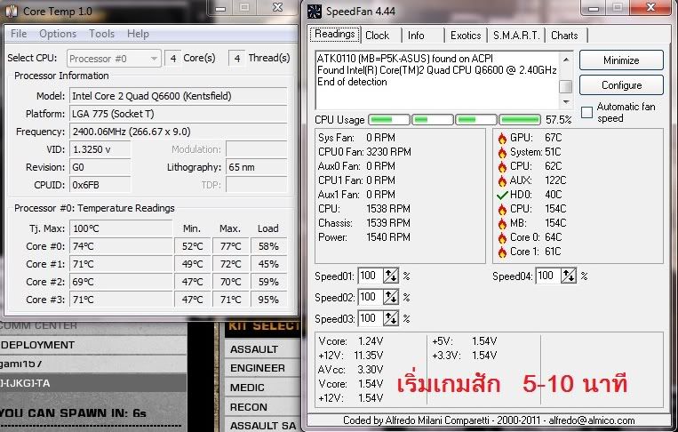Click the +12V 11.35V voltage reading
Image resolution: width=678 pixels, height=432 pixels.
(x=351, y=356)
